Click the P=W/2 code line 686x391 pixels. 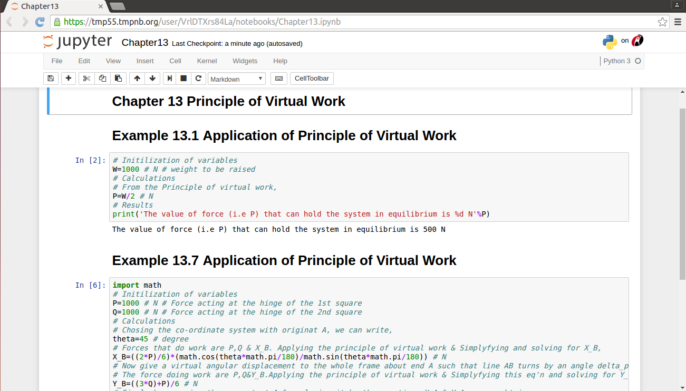[x=133, y=196]
